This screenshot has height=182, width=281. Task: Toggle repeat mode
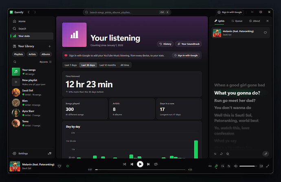[156, 164]
